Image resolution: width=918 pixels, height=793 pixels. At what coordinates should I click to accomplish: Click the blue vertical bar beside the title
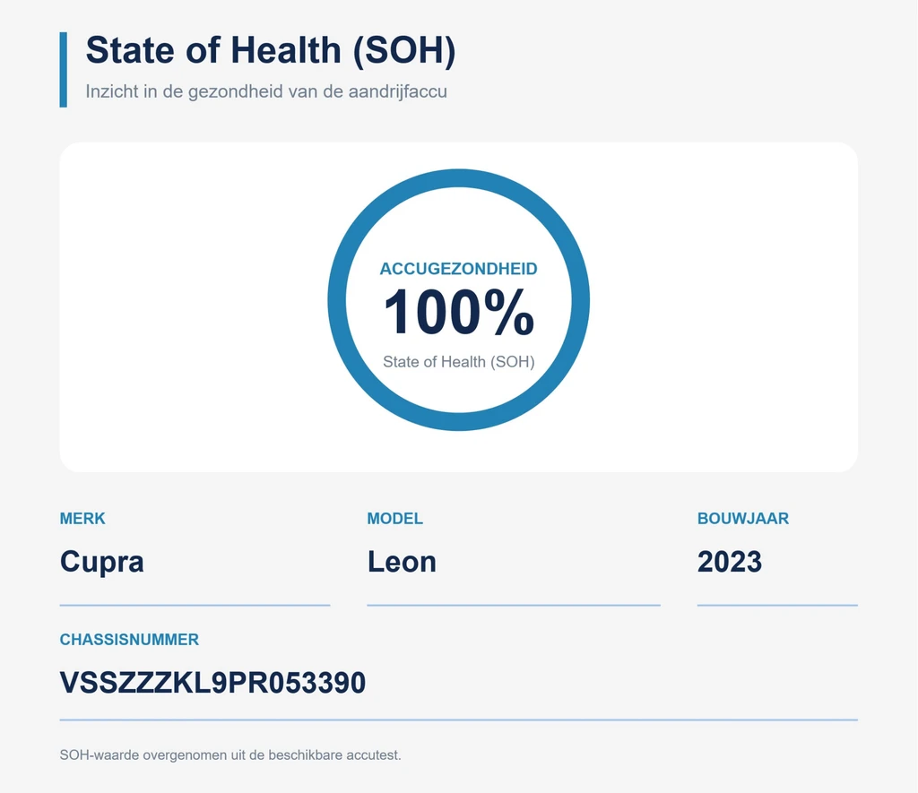(64, 70)
